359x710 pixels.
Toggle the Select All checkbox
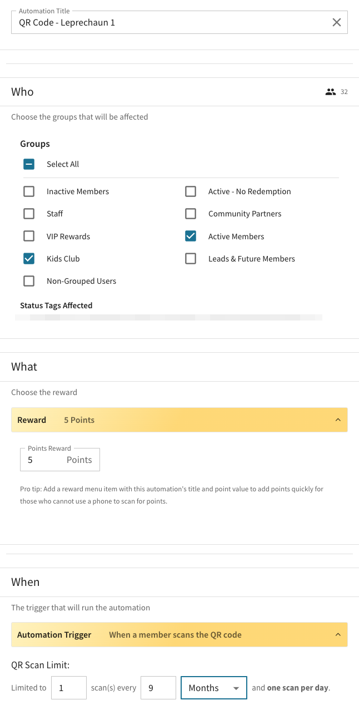tap(29, 164)
